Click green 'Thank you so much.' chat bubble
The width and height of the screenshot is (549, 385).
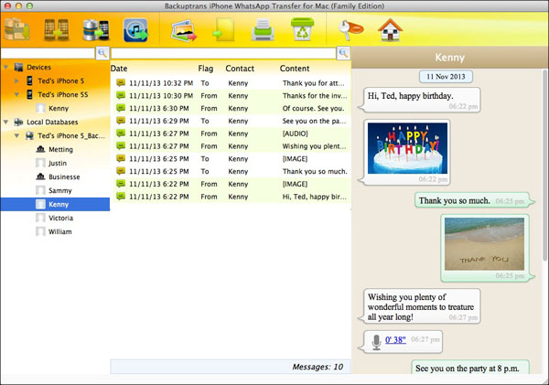click(474, 200)
